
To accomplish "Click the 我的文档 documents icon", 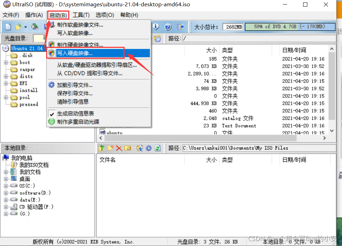I will 14,172.
